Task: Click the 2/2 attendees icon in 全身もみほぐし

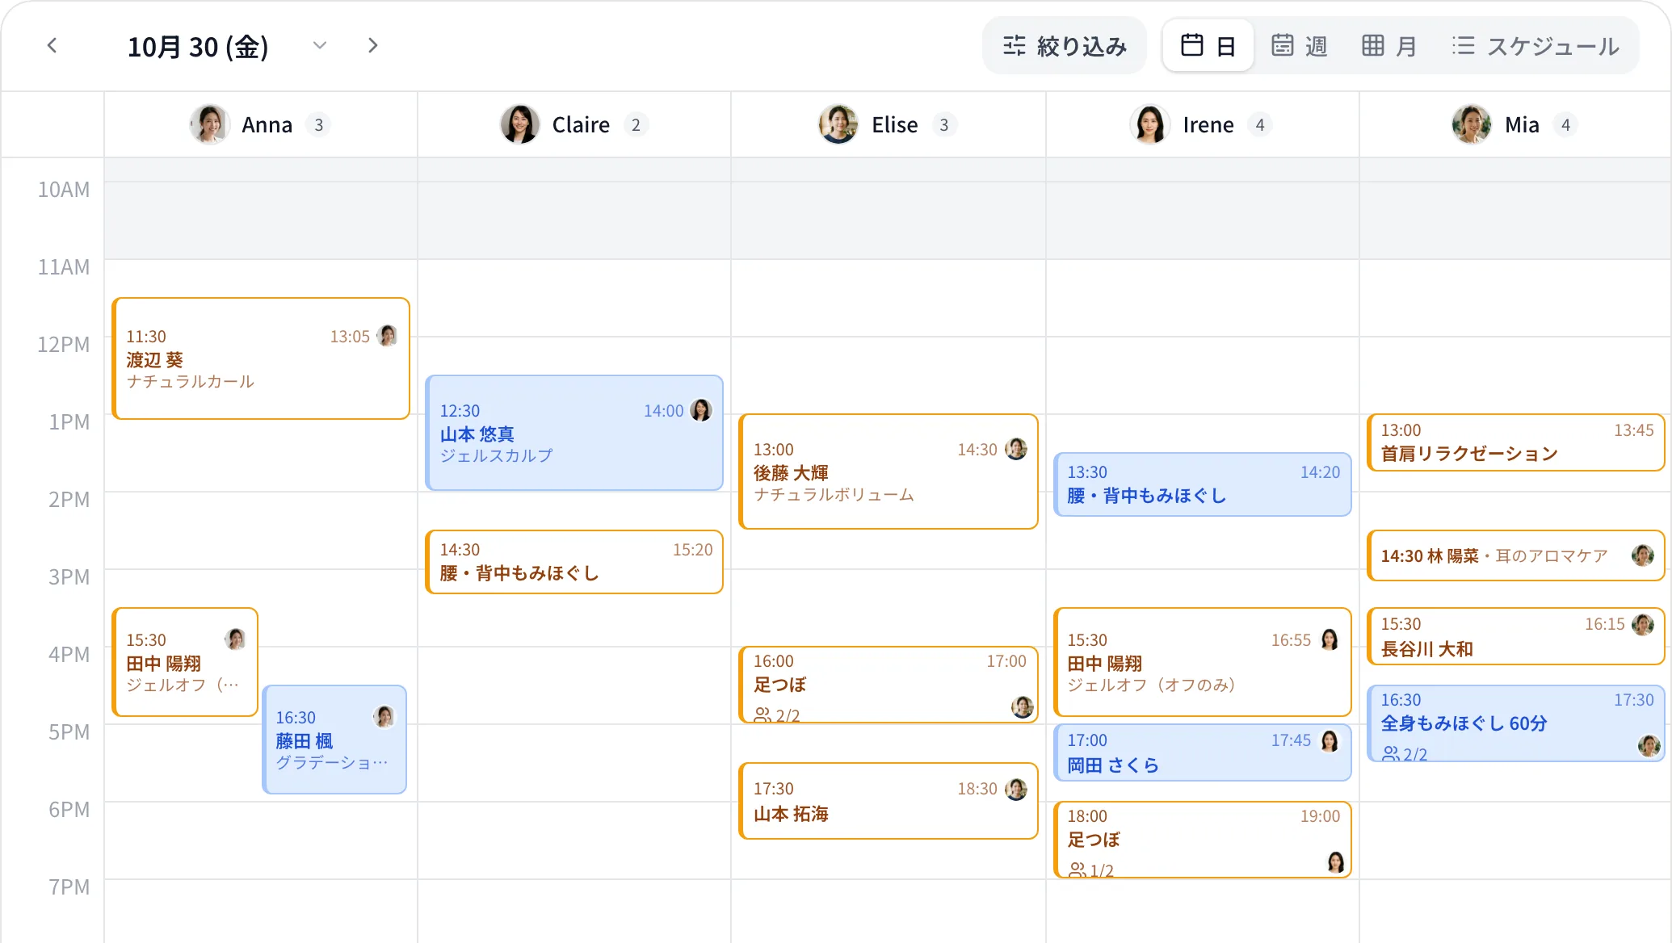Action: tap(1390, 754)
